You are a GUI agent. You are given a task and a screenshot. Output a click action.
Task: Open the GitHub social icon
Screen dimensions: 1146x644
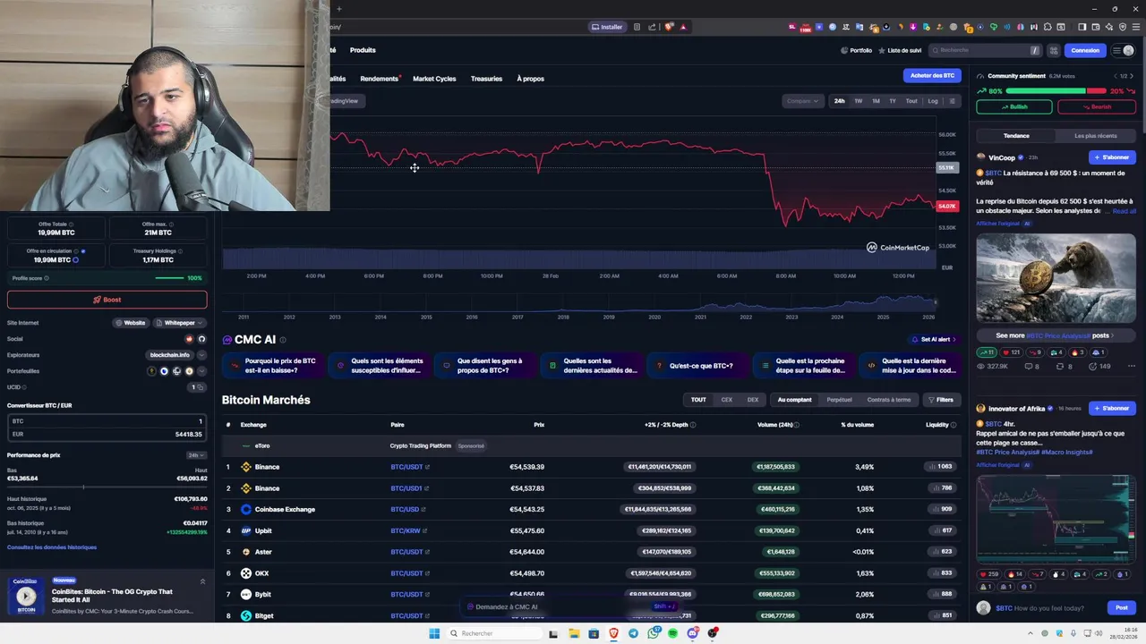tap(201, 339)
